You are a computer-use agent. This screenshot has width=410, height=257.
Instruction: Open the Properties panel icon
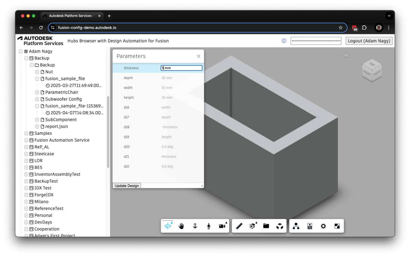pos(310,226)
